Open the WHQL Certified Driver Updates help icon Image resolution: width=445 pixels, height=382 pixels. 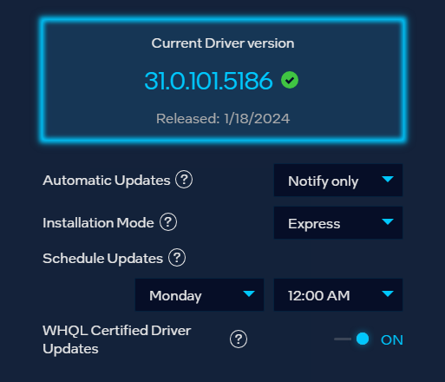(x=239, y=339)
